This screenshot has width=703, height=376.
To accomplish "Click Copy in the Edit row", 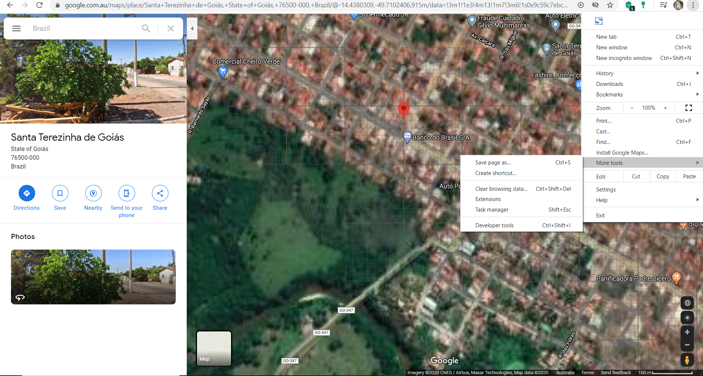I will point(663,176).
